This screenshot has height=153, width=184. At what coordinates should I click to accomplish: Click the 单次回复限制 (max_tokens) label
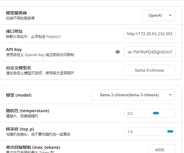[33, 147]
